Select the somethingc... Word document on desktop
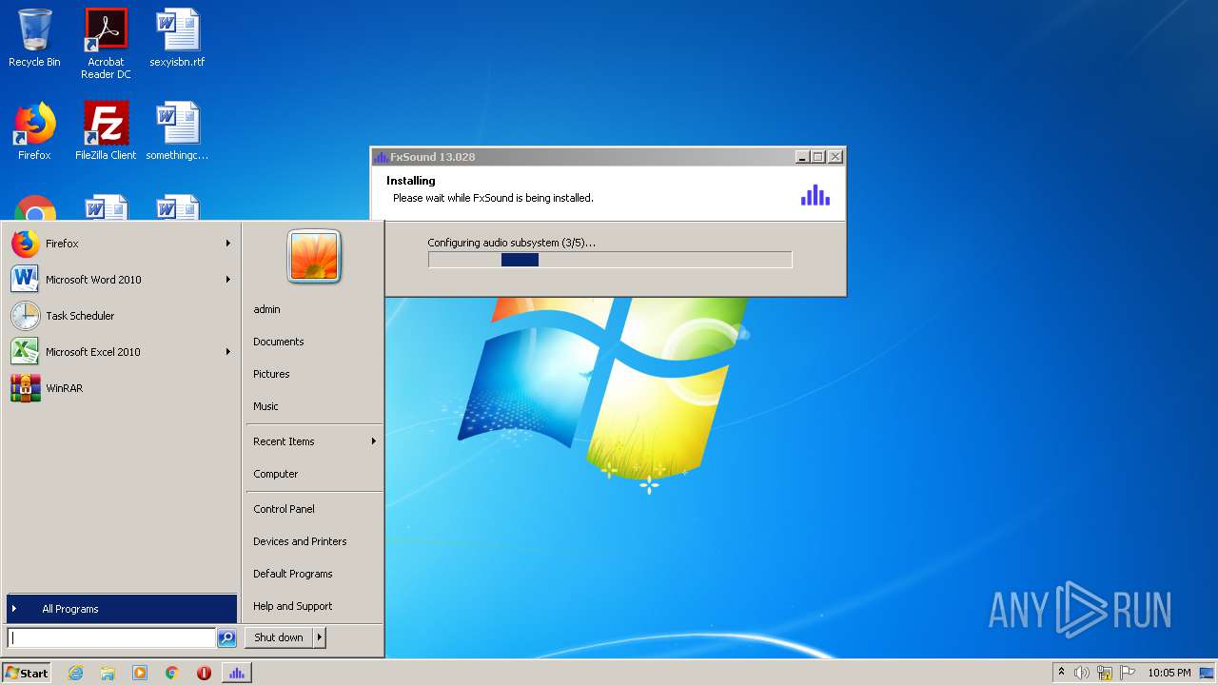The image size is (1218, 685). [177, 131]
